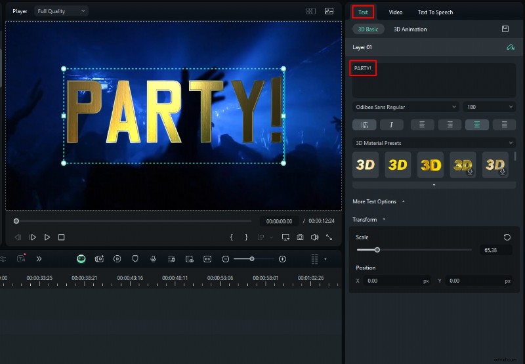The width and height of the screenshot is (525, 364).
Task: Open the AI text tool in timeline toolbar
Action: pyautogui.click(x=22, y=258)
